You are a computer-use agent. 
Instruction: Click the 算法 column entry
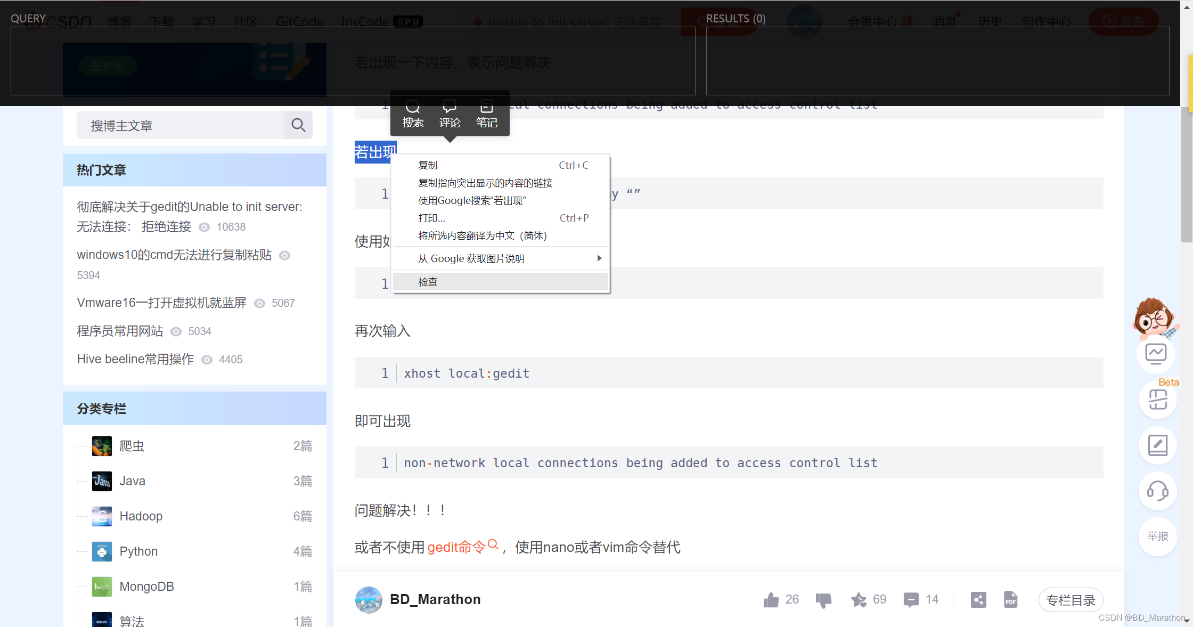coord(132,621)
